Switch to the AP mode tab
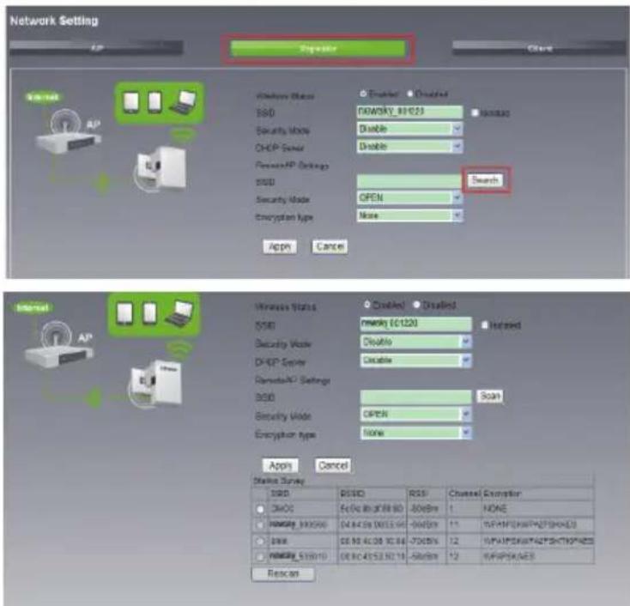The image size is (630, 606). point(96,48)
